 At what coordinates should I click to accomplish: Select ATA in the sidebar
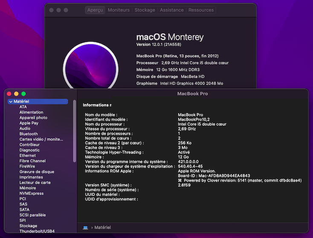pyautogui.click(x=23, y=107)
